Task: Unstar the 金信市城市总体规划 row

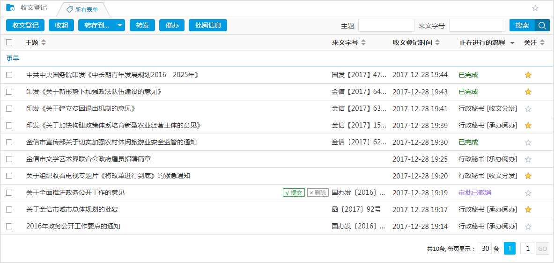Action: [x=528, y=209]
